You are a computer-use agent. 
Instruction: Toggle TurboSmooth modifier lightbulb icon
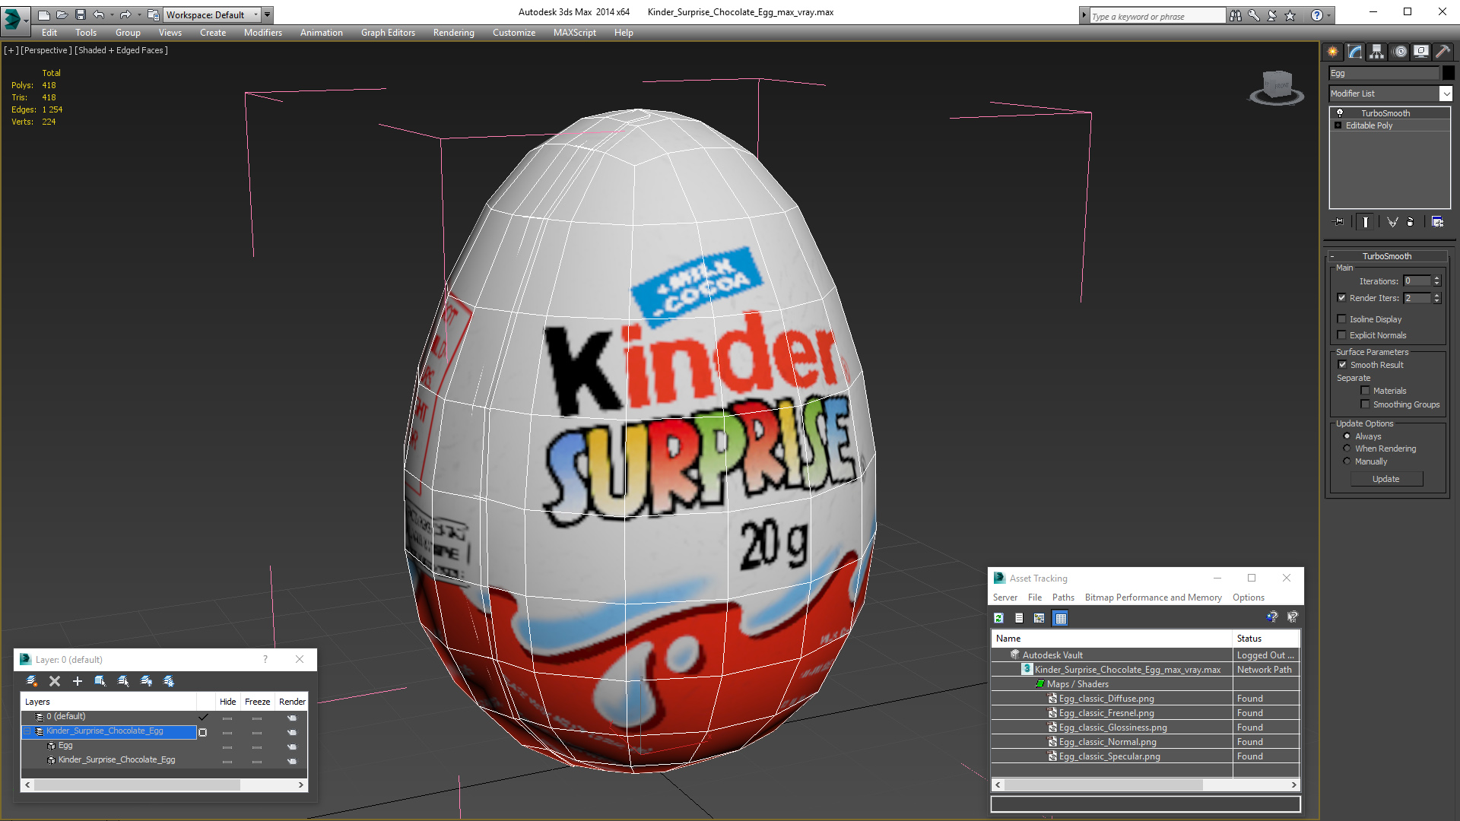point(1340,113)
